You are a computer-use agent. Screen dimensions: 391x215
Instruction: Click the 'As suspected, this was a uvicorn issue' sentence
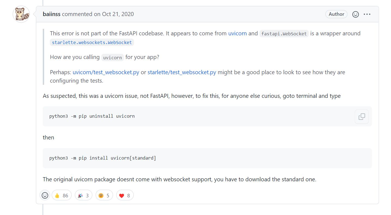coord(192,96)
